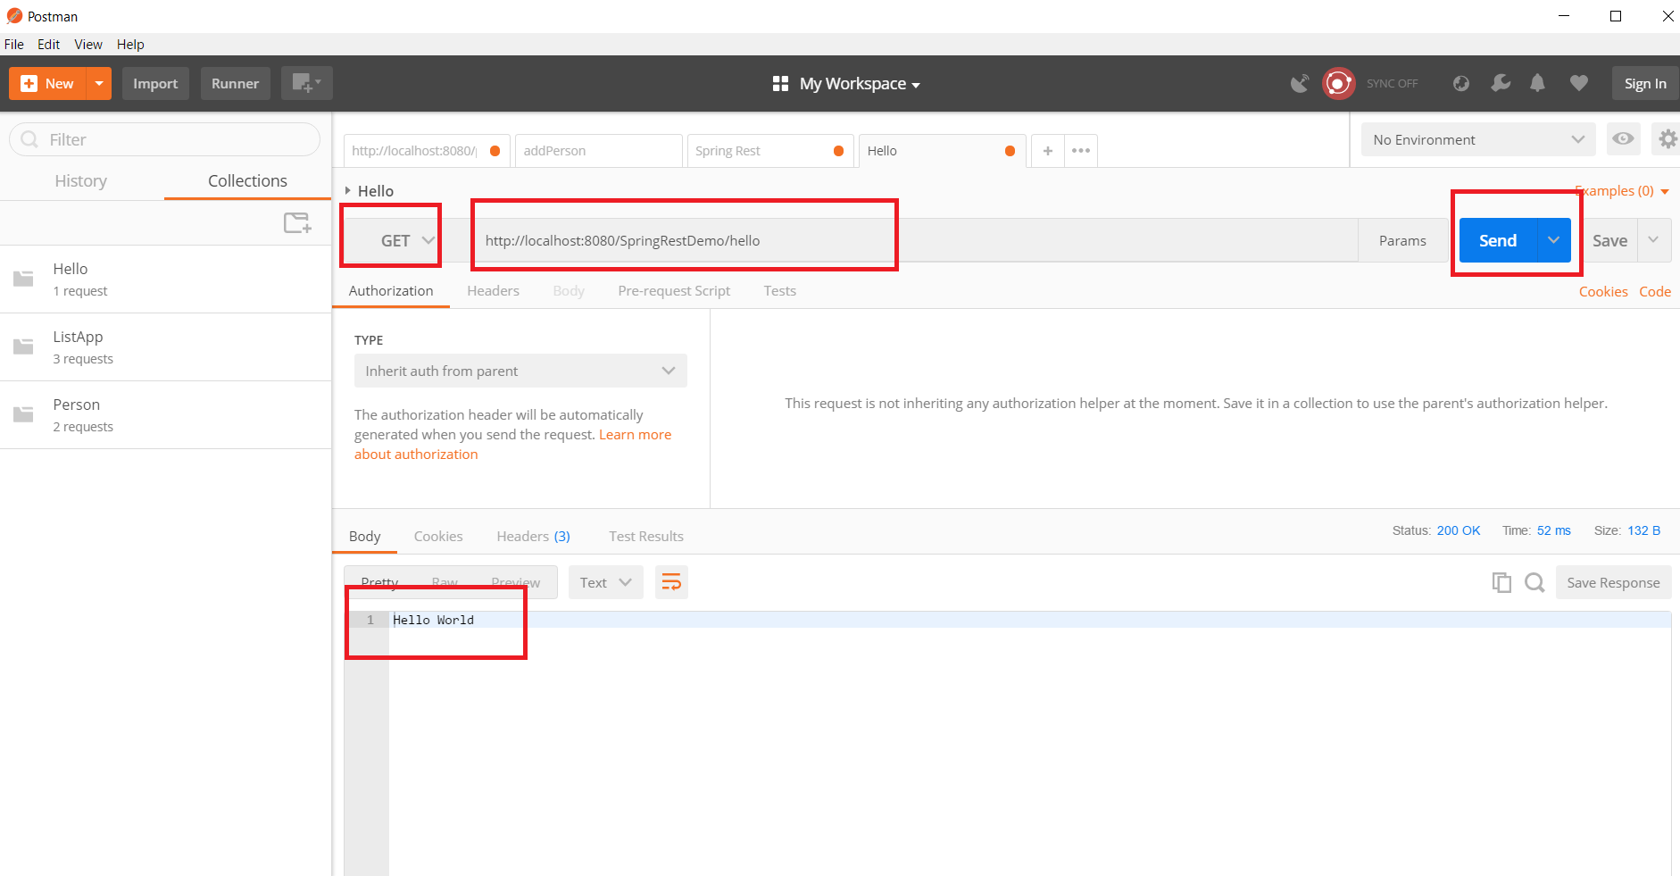The width and height of the screenshot is (1680, 876).
Task: Click the satellite capture requests icon
Action: 1300,83
